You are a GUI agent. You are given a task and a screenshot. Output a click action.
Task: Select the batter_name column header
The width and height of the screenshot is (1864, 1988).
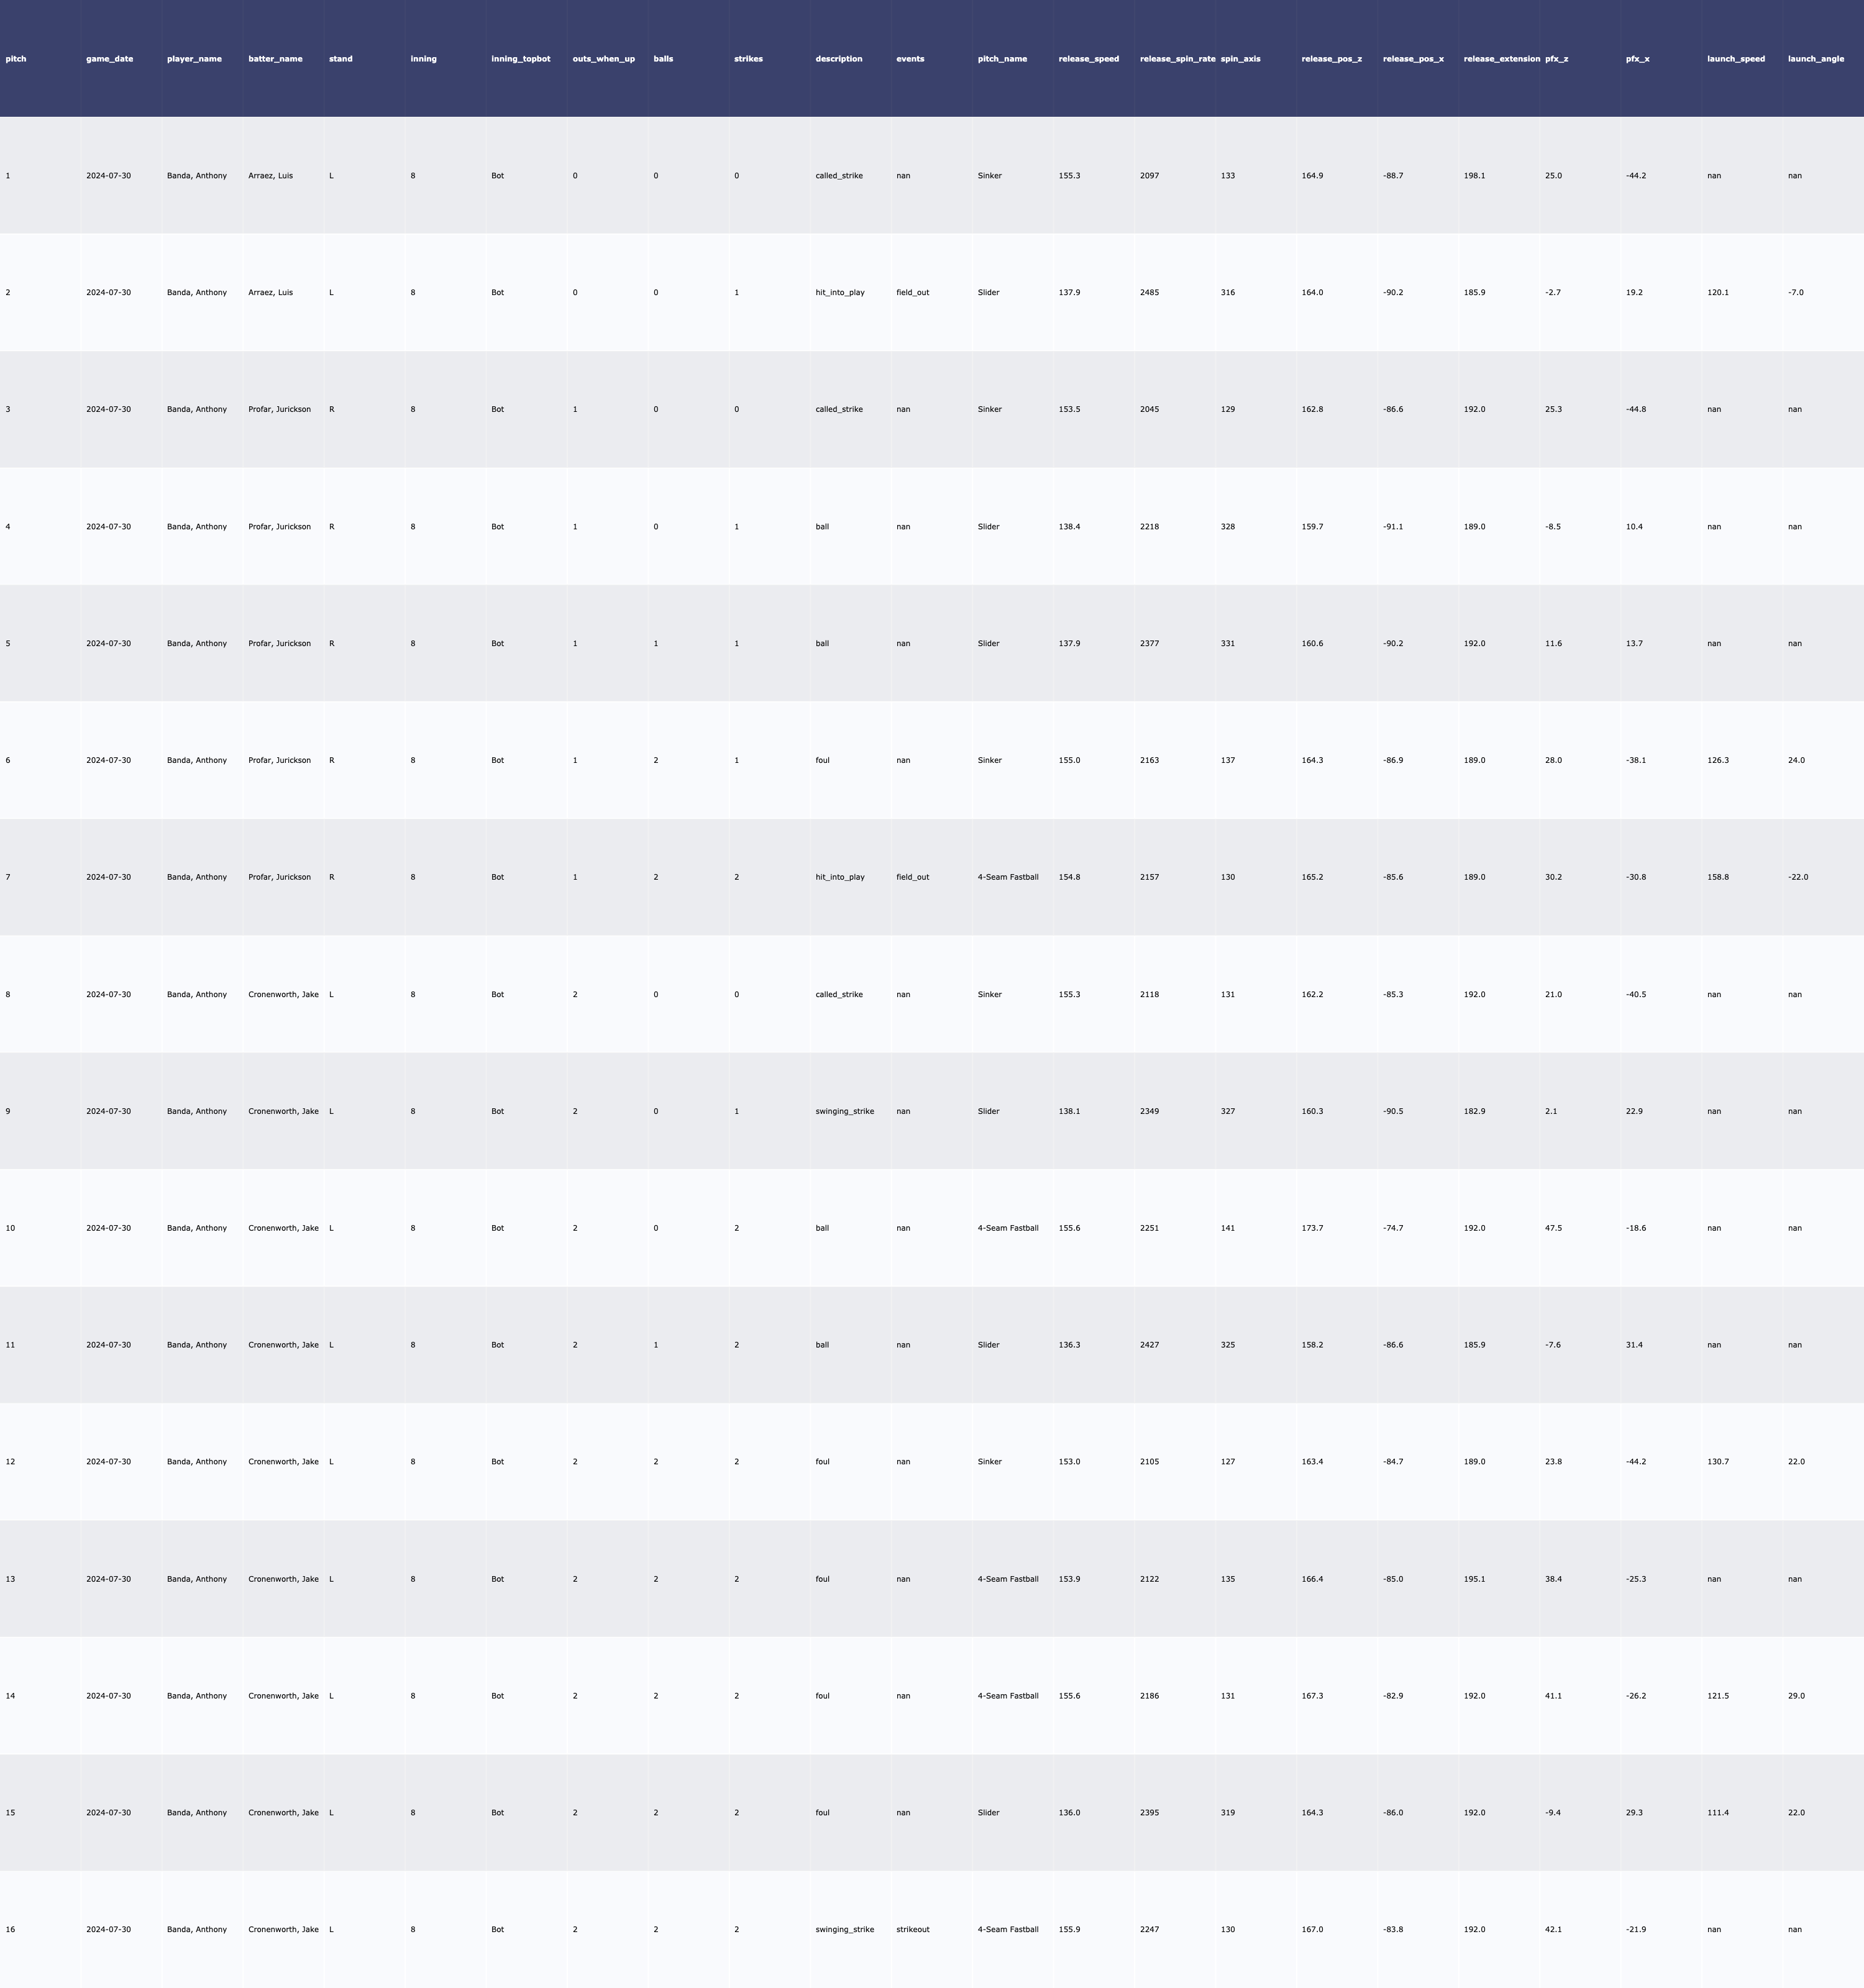pos(275,59)
